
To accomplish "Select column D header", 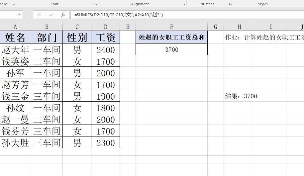I will click(x=105, y=27).
